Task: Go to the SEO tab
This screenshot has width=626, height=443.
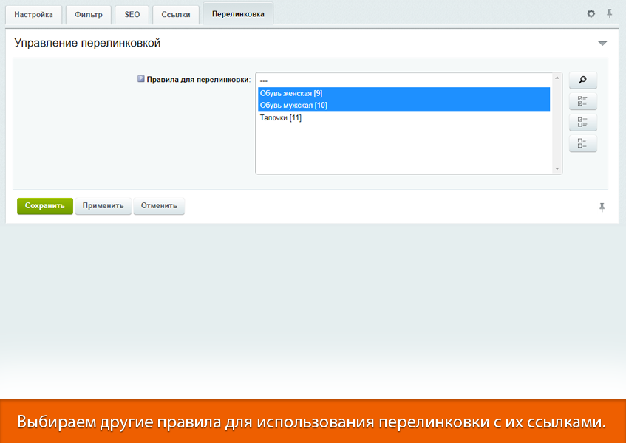Action: [131, 14]
